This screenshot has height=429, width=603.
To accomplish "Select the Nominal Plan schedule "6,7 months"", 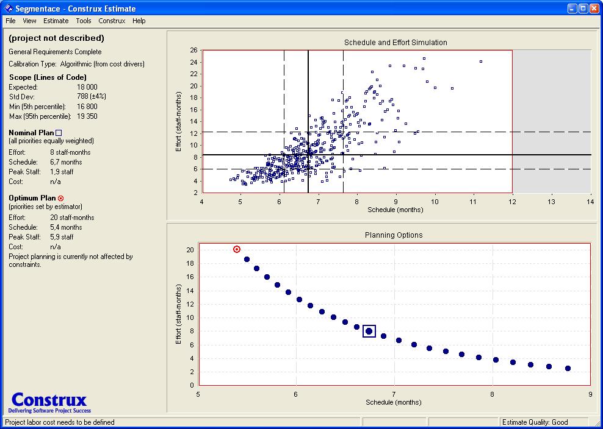I will [x=66, y=162].
